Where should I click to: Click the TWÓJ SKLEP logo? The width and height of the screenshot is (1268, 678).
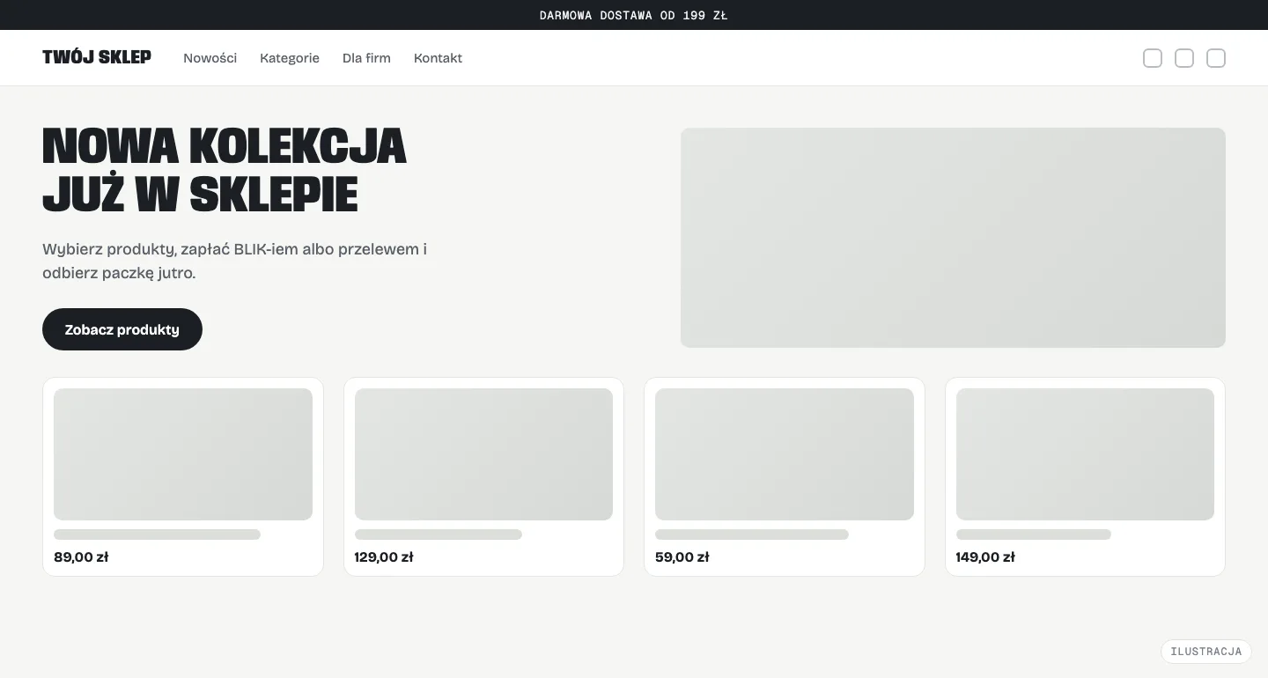coord(97,57)
